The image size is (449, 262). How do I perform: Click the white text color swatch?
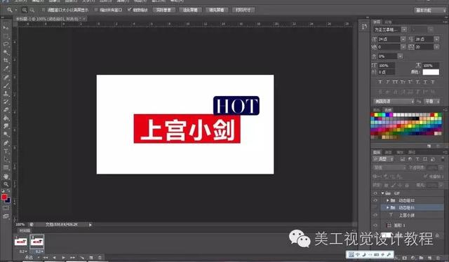pos(431,72)
